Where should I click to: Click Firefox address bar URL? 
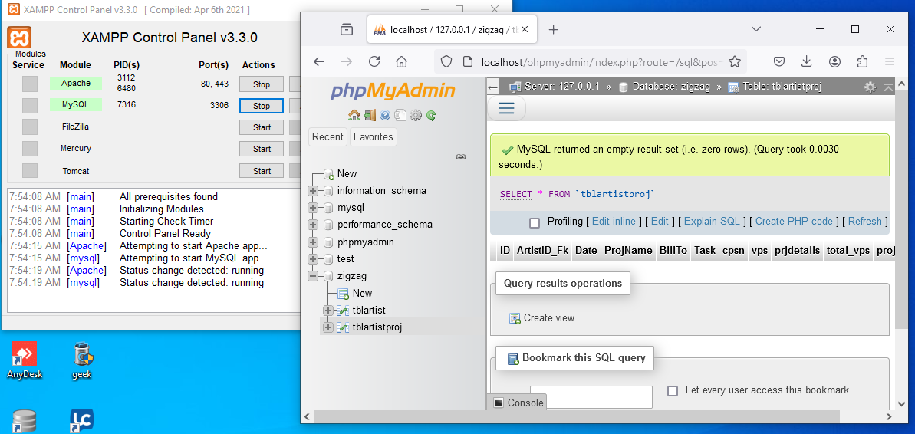(601, 62)
